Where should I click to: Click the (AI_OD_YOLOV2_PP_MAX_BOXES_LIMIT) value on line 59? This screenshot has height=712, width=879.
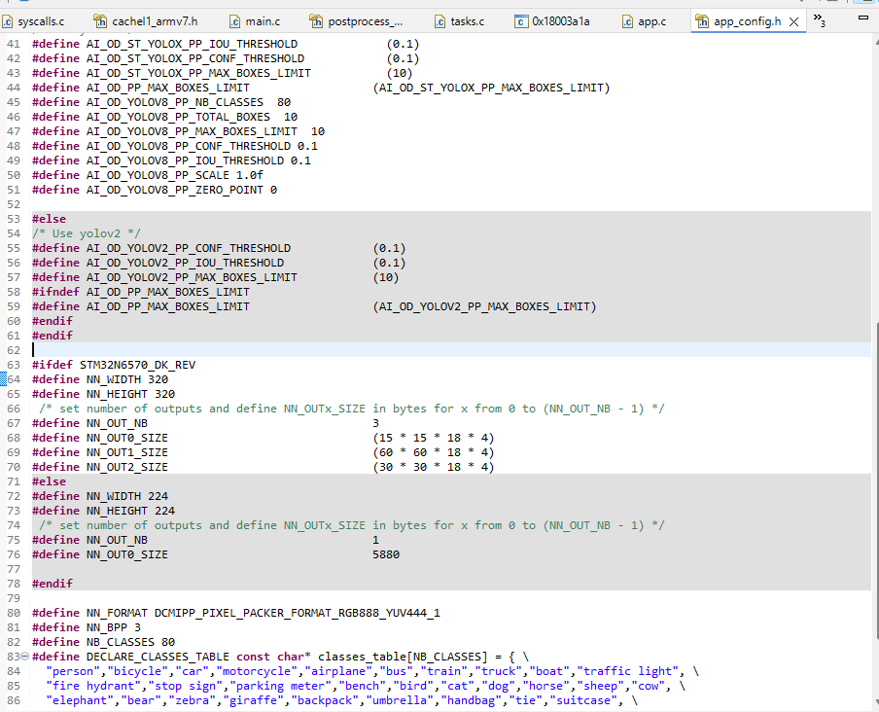tap(484, 306)
